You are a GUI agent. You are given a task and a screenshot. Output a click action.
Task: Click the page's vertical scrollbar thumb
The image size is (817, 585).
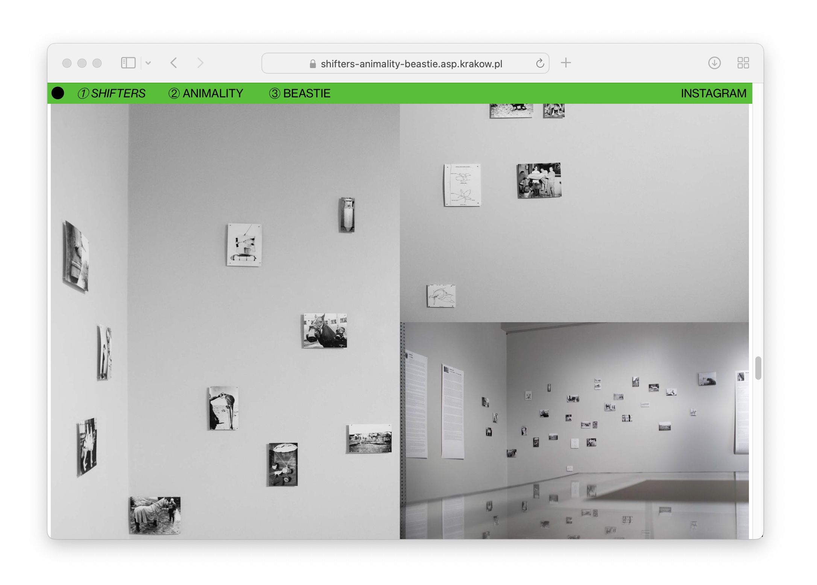coord(758,368)
